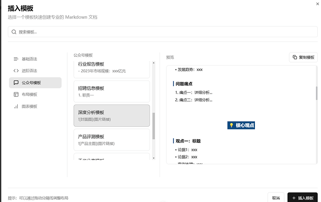Screen dimensions: 321x202
Task: Pick the 产品评测模板 template card
Action: pyautogui.click(x=112, y=140)
